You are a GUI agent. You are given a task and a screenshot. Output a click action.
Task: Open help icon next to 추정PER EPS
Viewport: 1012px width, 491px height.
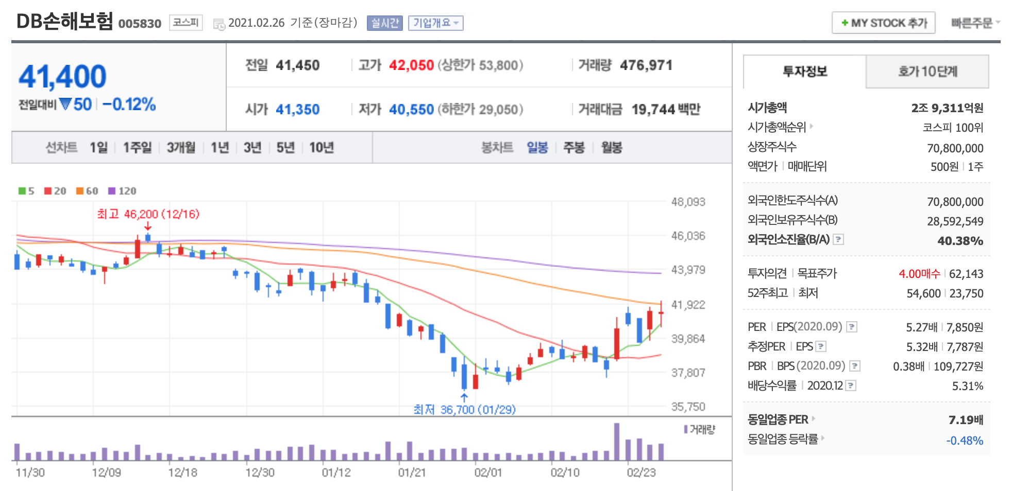coord(821,346)
